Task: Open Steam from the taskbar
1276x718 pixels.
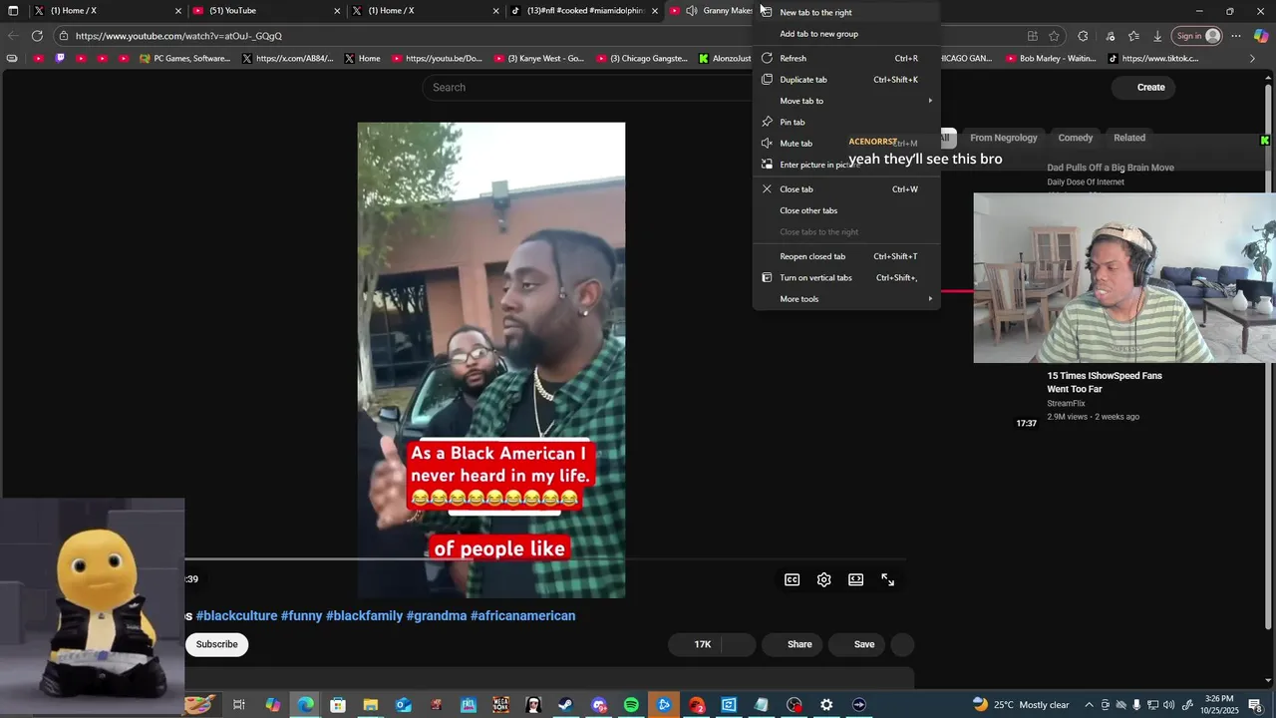Action: click(565, 705)
